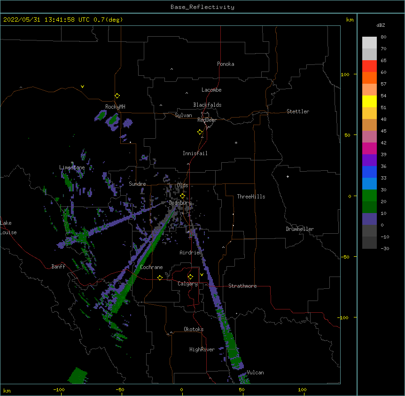Click the Calgary label
Viewport: 405px width, 396px height.
[x=187, y=284]
